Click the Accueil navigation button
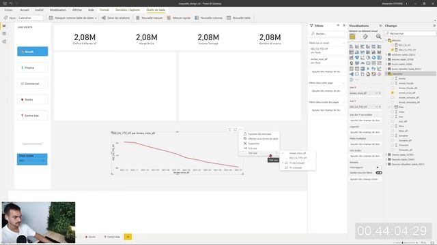 [33, 52]
